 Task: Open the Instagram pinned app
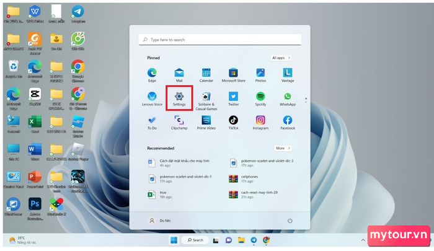260,123
